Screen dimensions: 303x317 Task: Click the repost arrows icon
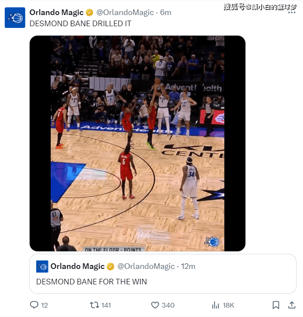pos(94,305)
